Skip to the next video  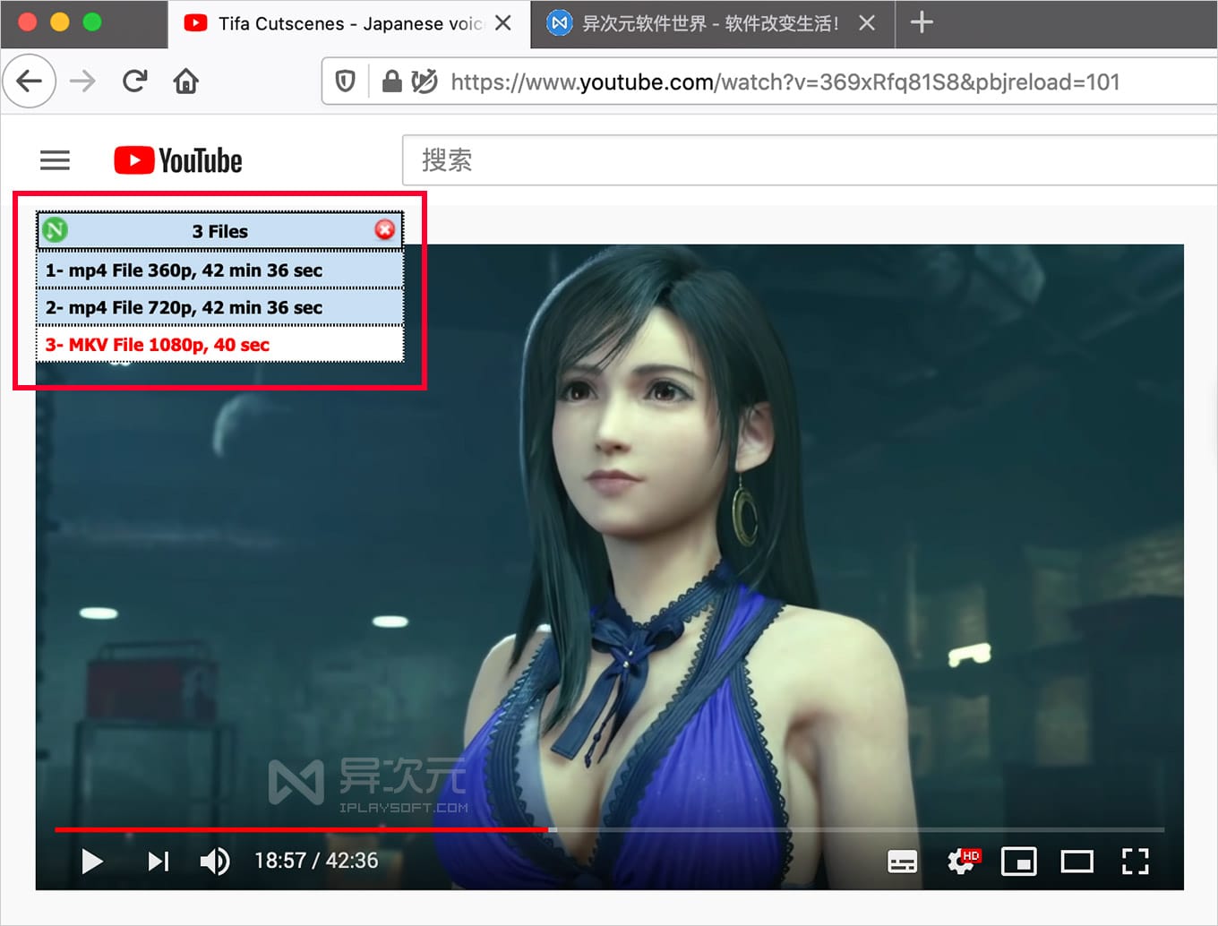point(159,862)
